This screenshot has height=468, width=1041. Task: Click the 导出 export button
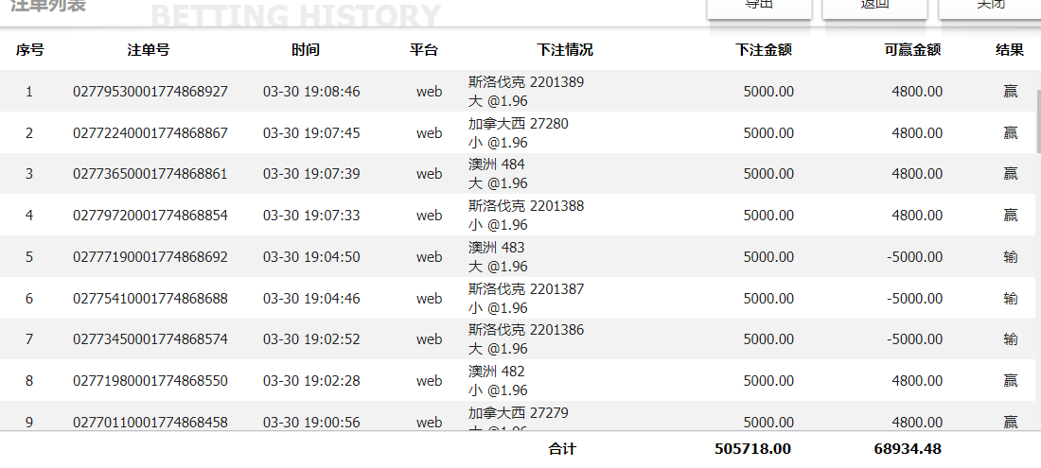coord(759,8)
